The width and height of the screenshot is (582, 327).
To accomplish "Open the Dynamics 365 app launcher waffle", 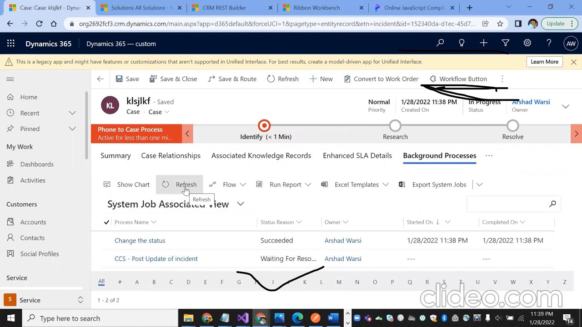I will (x=11, y=44).
